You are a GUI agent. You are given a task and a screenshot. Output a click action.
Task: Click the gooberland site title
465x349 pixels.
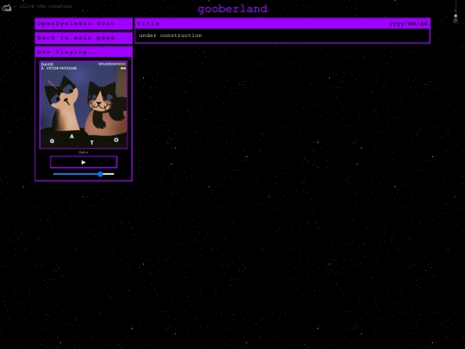pos(232,9)
